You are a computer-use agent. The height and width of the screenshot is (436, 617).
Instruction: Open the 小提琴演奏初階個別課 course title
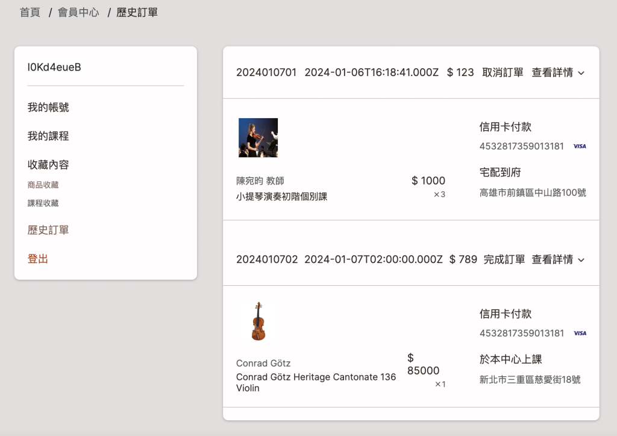click(x=281, y=197)
